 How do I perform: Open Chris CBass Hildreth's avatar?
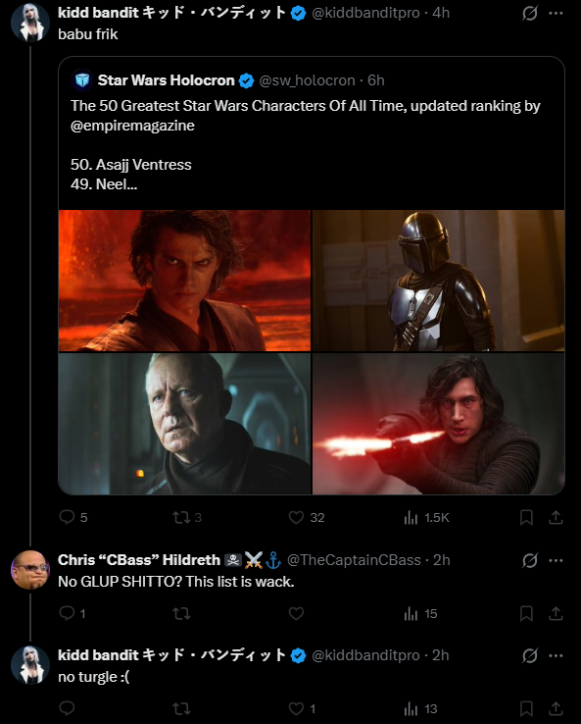pyautogui.click(x=30, y=570)
